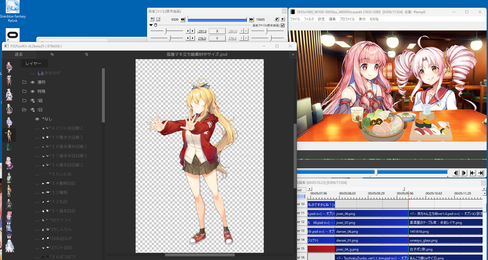
Task: Jump to the last frame button in AviUtl
Action: (x=481, y=173)
